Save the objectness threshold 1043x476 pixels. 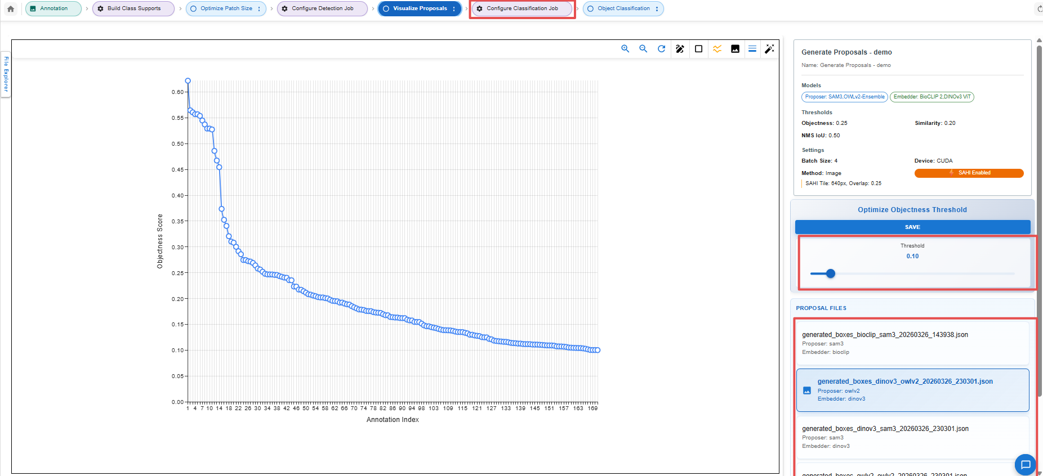pyautogui.click(x=912, y=227)
